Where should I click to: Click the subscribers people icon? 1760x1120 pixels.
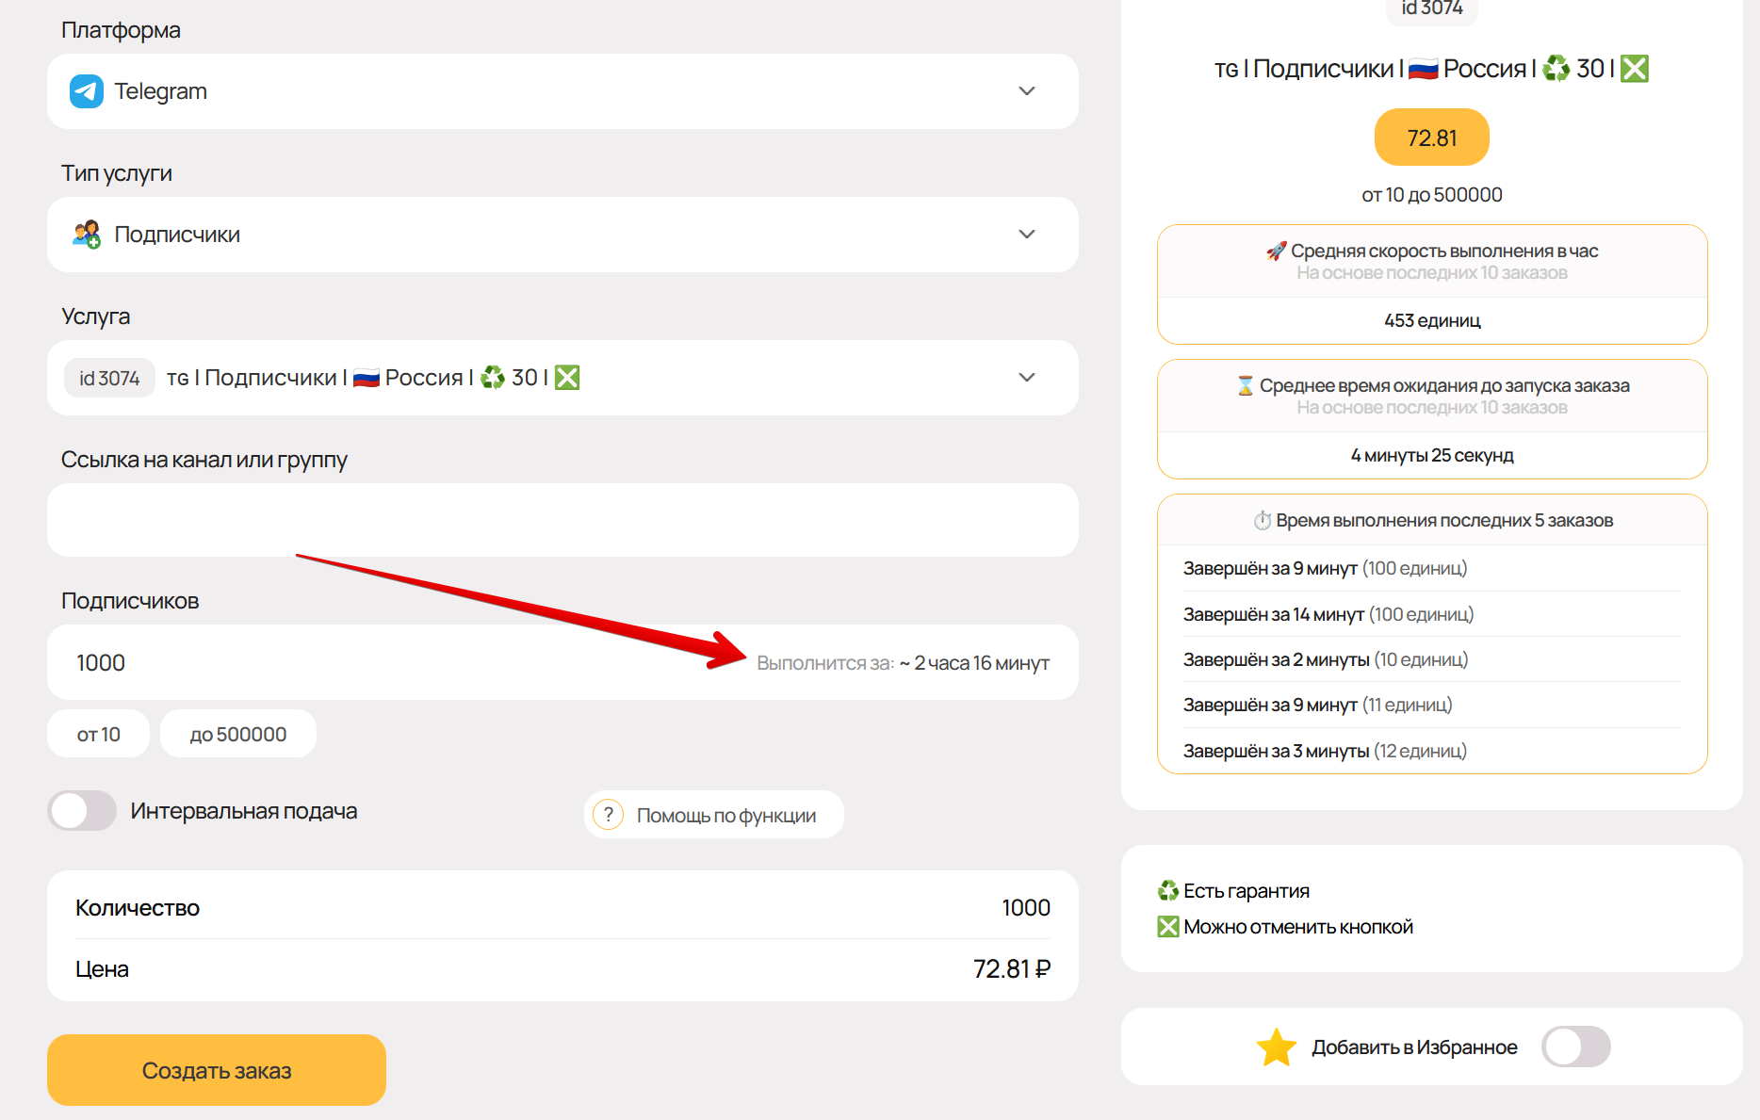[x=87, y=235]
